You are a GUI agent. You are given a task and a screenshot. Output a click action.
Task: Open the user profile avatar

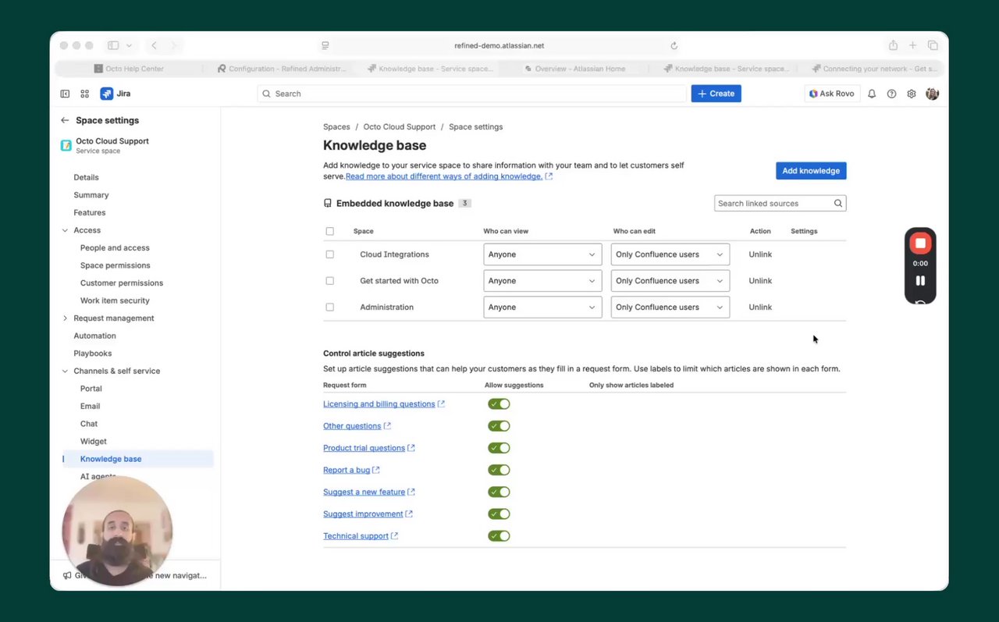[932, 94]
